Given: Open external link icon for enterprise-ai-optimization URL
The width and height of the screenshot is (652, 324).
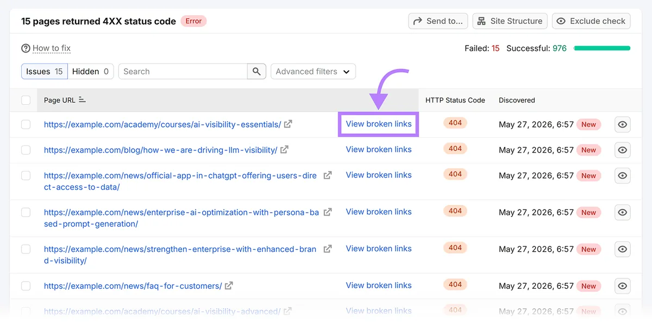Looking at the screenshot, I should [x=328, y=212].
